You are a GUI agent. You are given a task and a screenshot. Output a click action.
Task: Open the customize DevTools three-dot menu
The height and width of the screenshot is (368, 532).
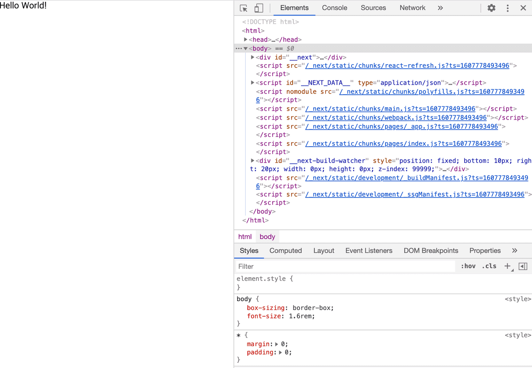(508, 8)
